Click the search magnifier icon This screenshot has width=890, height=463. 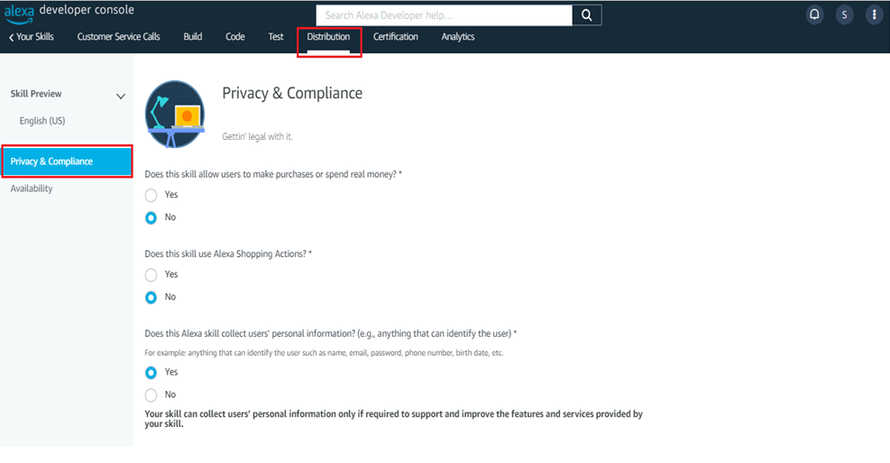tap(586, 15)
